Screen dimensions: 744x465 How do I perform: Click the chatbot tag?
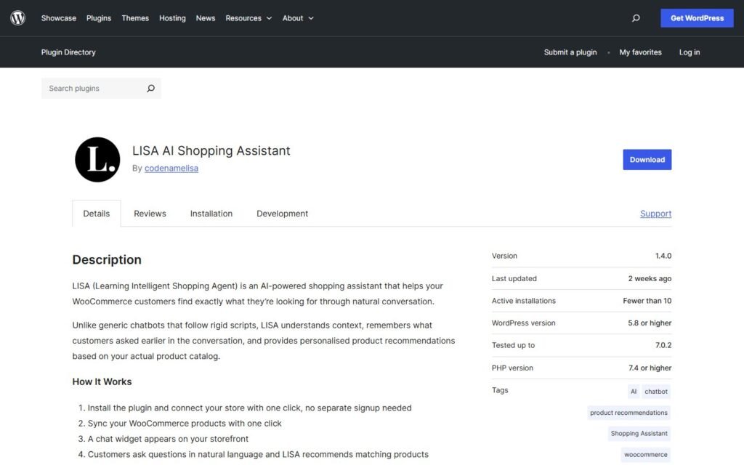[656, 392]
